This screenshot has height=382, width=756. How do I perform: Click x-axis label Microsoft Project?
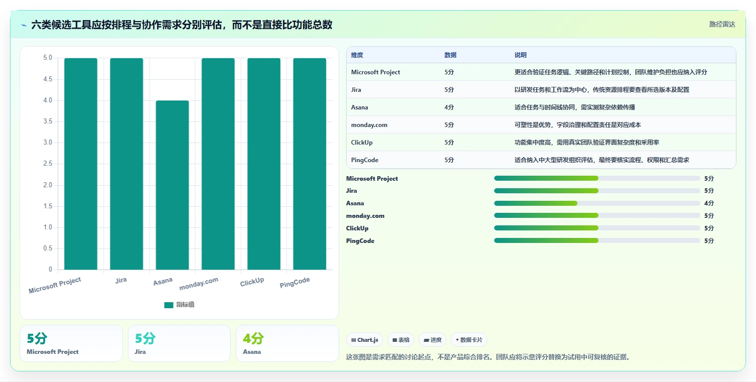tap(55, 286)
